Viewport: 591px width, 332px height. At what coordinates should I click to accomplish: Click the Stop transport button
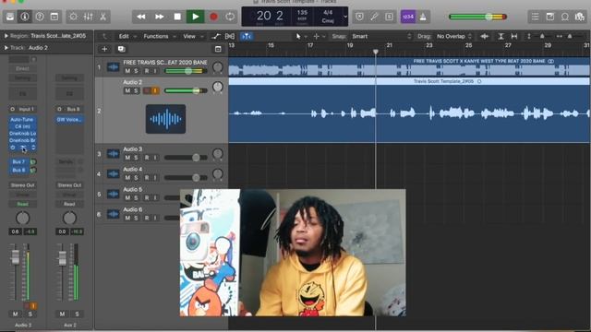[177, 17]
